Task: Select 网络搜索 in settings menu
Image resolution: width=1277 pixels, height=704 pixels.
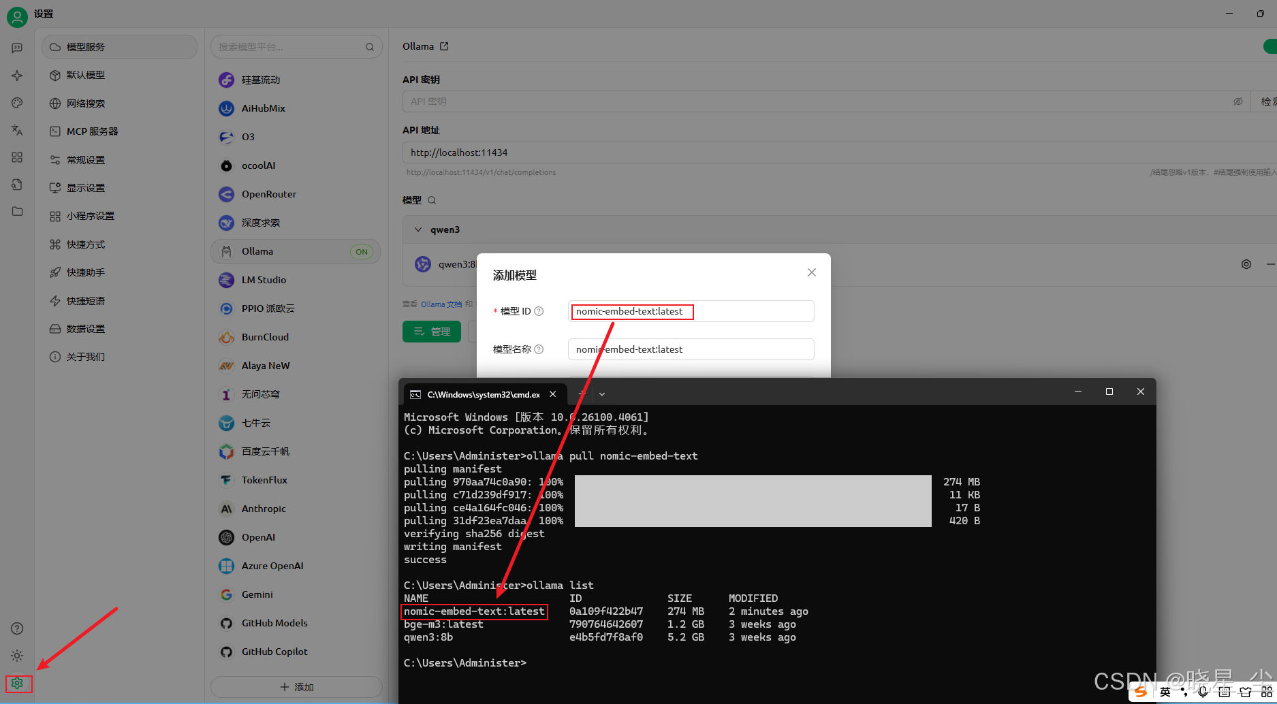Action: point(119,103)
